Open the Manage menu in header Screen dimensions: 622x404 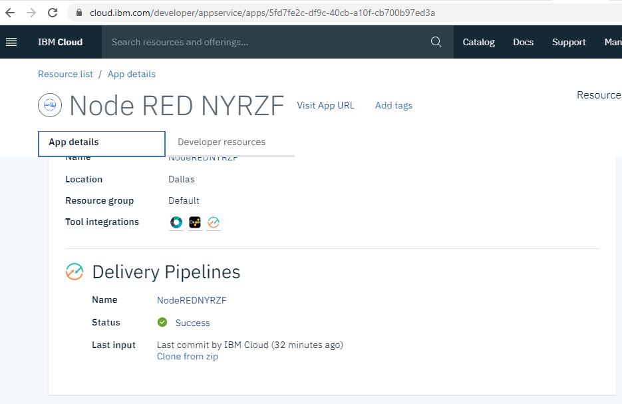[x=613, y=42]
